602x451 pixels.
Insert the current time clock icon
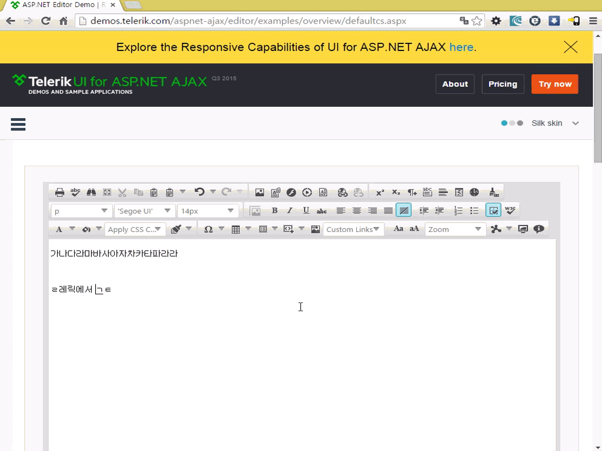474,192
